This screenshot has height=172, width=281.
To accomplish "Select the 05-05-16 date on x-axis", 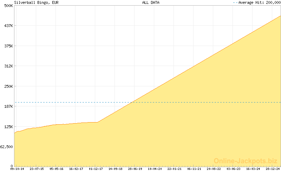I will point(57,169).
